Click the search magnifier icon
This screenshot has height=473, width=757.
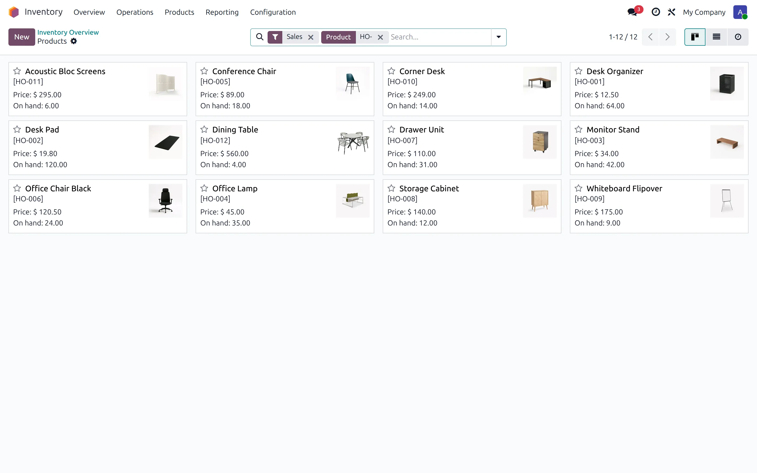click(260, 37)
